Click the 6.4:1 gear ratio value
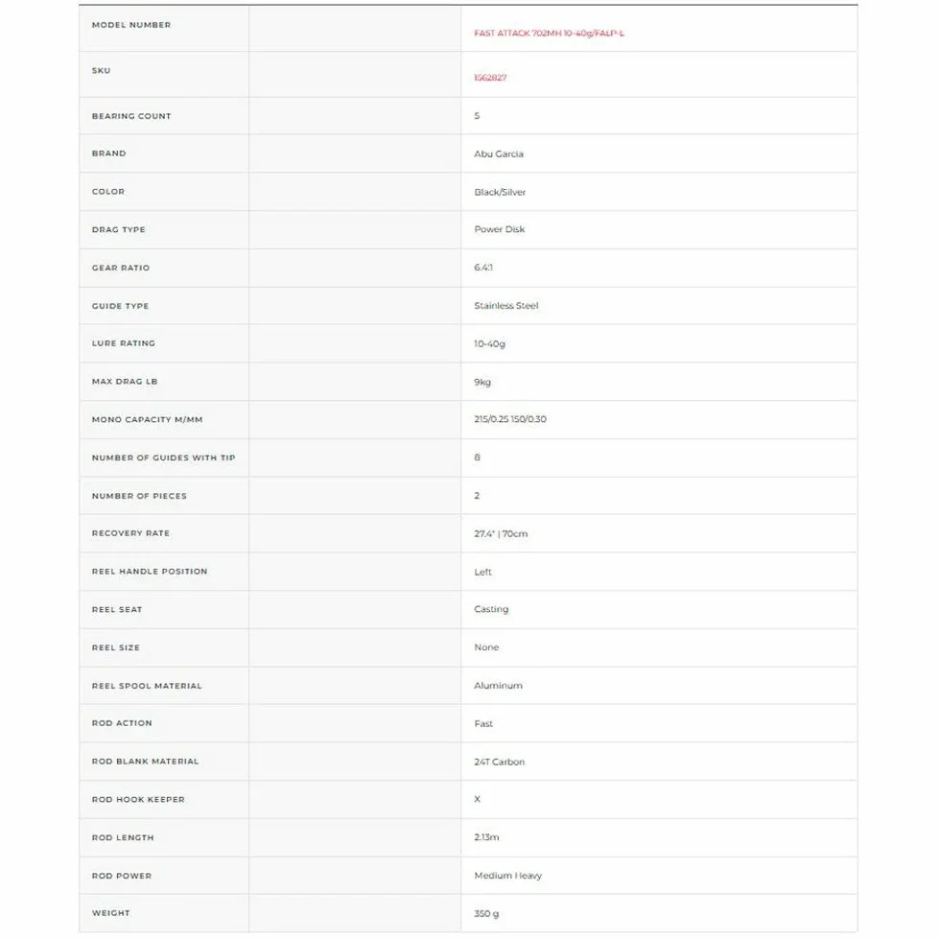The width and height of the screenshot is (940, 940). coord(483,268)
